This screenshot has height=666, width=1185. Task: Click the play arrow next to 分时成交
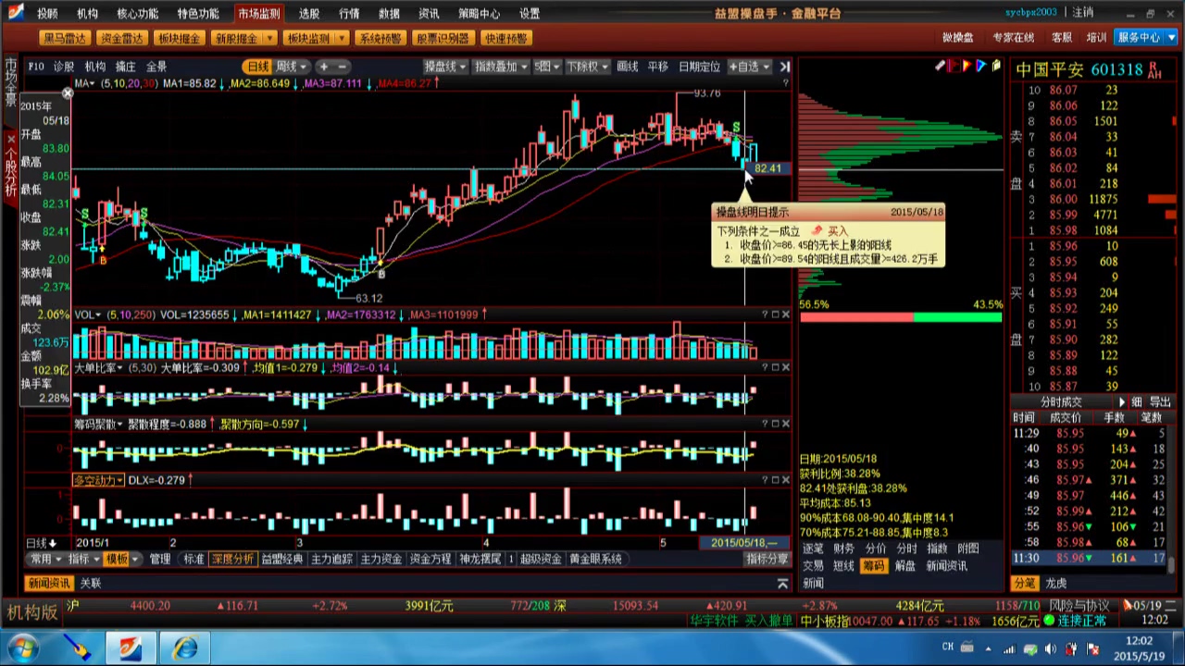click(x=1122, y=402)
